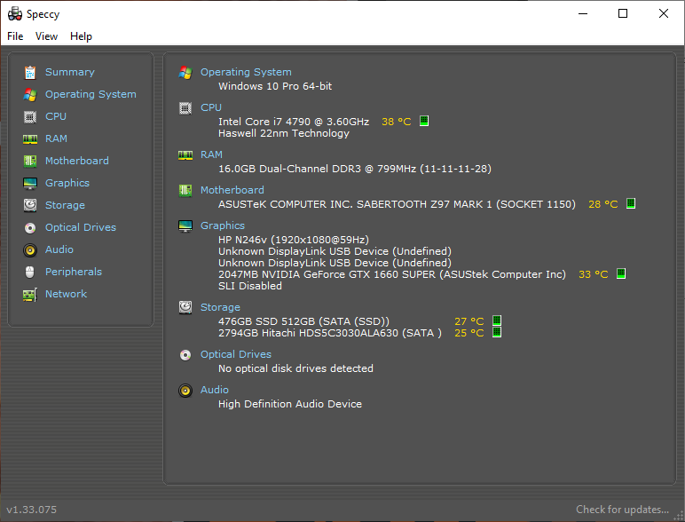Click Intel Core i7 4790 @ 3.60GHz text
685x522 pixels.
pos(294,122)
